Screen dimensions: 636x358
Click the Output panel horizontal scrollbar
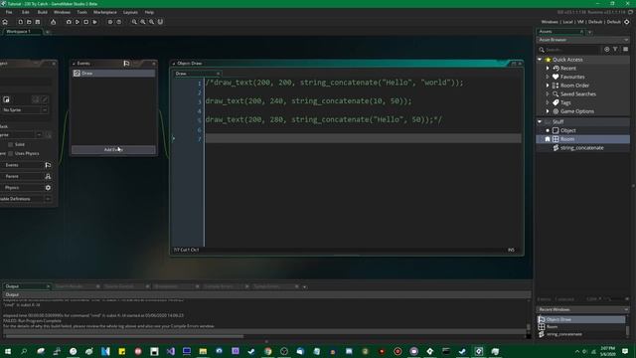pyautogui.click(x=123, y=336)
